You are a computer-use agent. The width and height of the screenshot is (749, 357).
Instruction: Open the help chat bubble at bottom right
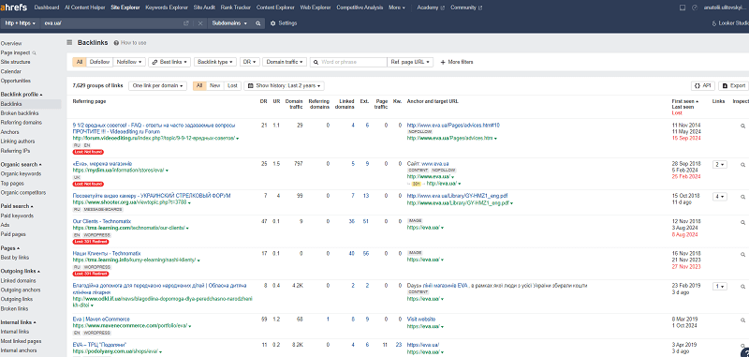[745, 352]
